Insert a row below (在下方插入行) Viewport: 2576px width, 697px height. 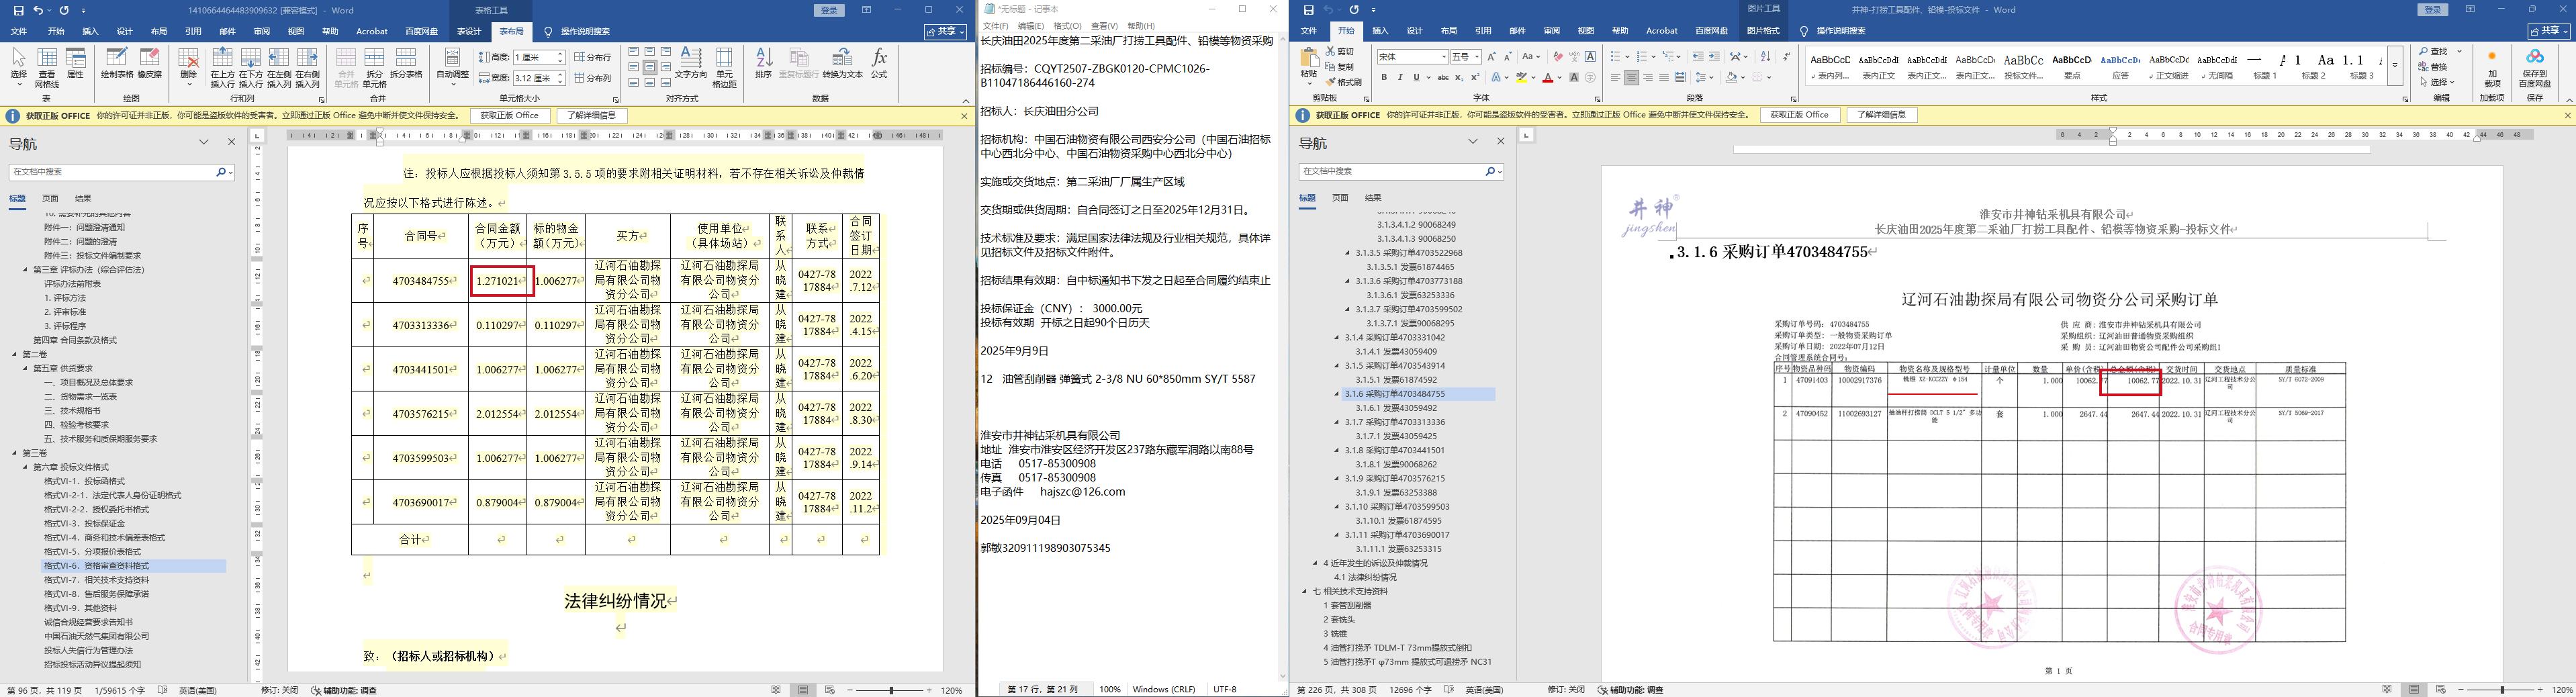click(x=251, y=67)
